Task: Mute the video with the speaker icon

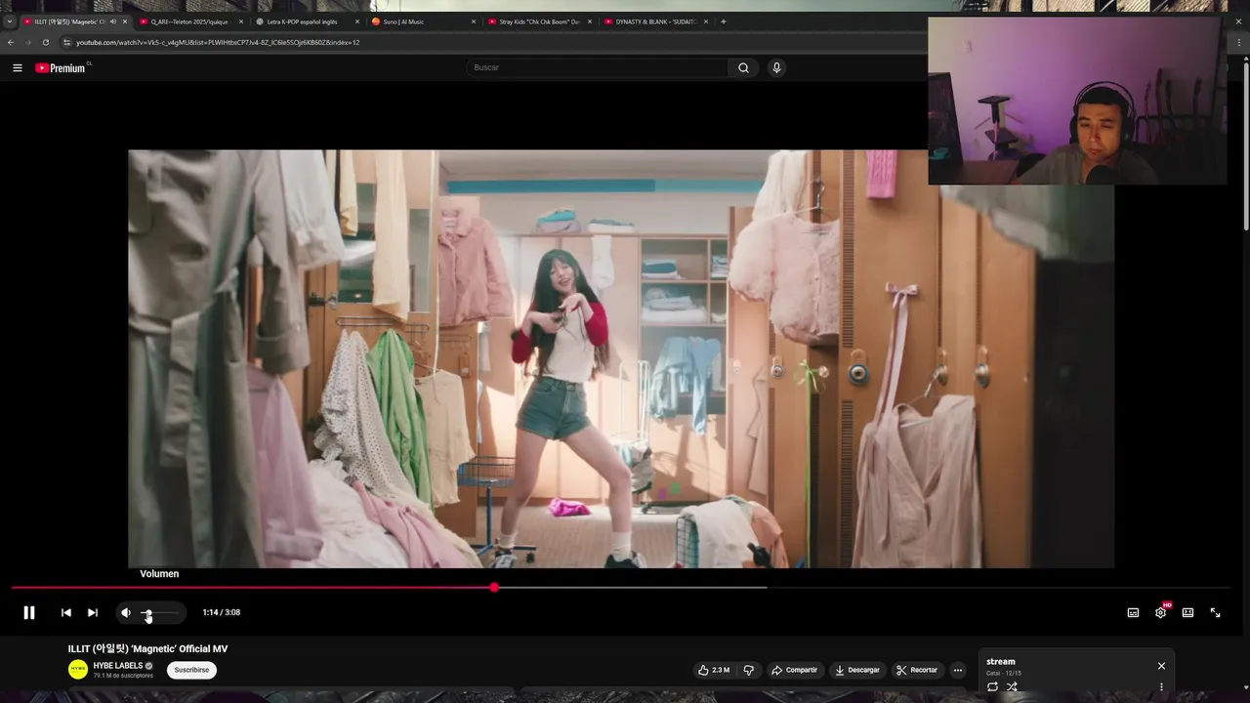Action: [126, 612]
